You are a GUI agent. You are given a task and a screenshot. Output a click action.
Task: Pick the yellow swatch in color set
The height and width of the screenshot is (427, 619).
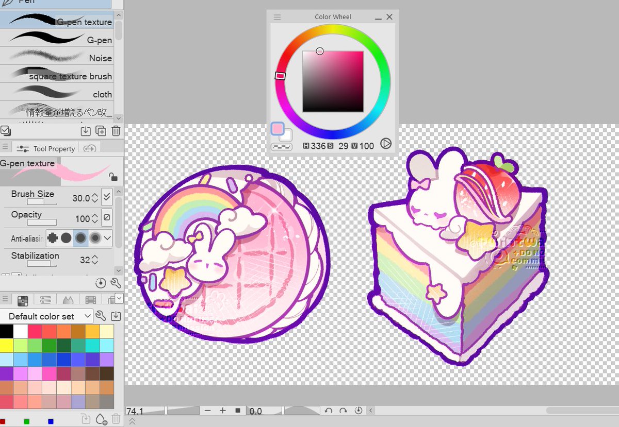tap(7, 345)
